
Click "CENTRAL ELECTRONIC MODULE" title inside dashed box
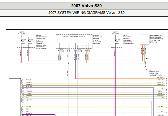click(74, 37)
